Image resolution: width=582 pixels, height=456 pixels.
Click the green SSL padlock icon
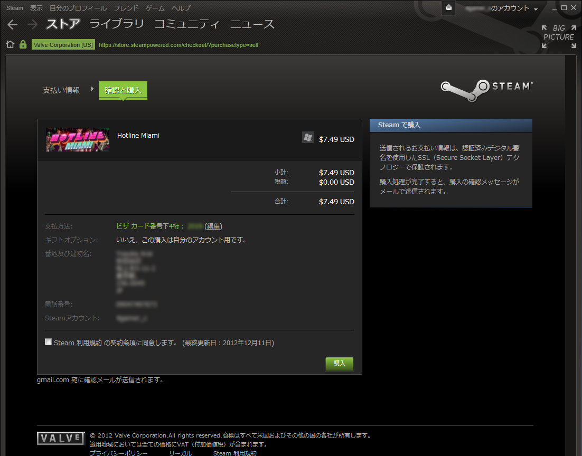click(23, 44)
